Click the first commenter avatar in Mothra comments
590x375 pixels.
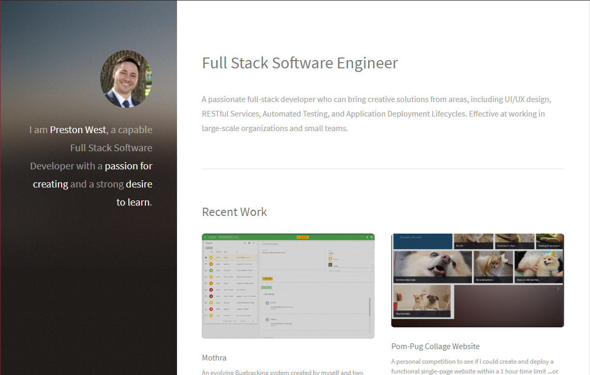point(267,303)
